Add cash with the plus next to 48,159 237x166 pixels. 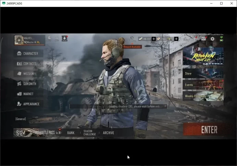click(154, 39)
